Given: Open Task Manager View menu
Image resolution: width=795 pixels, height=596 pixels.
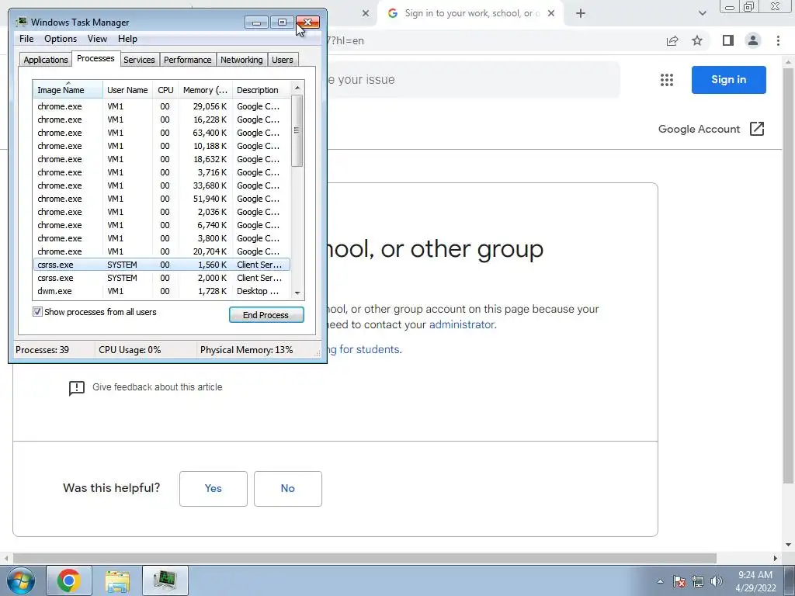Looking at the screenshot, I should coord(97,39).
